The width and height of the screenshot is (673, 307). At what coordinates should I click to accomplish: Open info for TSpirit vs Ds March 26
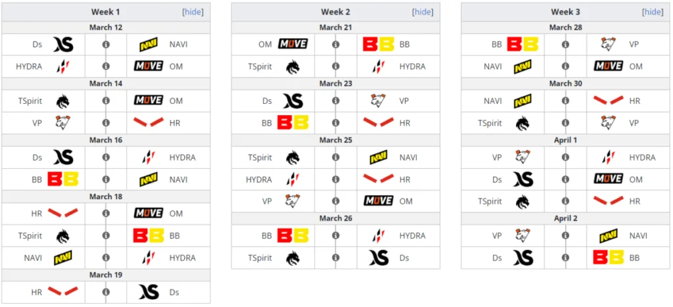pos(336,258)
